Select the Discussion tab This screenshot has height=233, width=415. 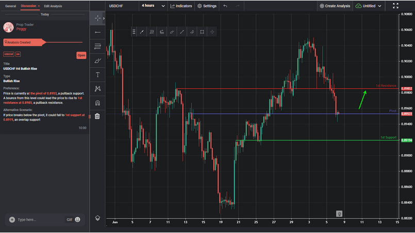[28, 6]
